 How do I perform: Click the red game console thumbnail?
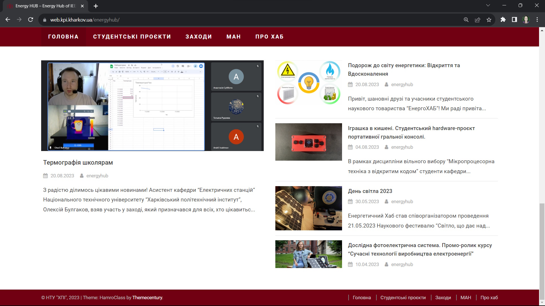tap(309, 142)
